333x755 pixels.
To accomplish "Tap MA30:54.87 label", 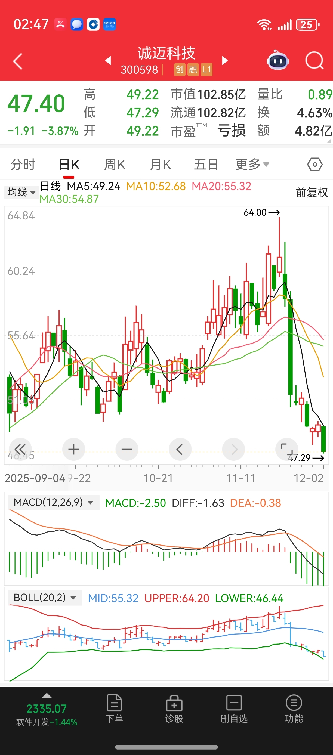I will pyautogui.click(x=69, y=199).
